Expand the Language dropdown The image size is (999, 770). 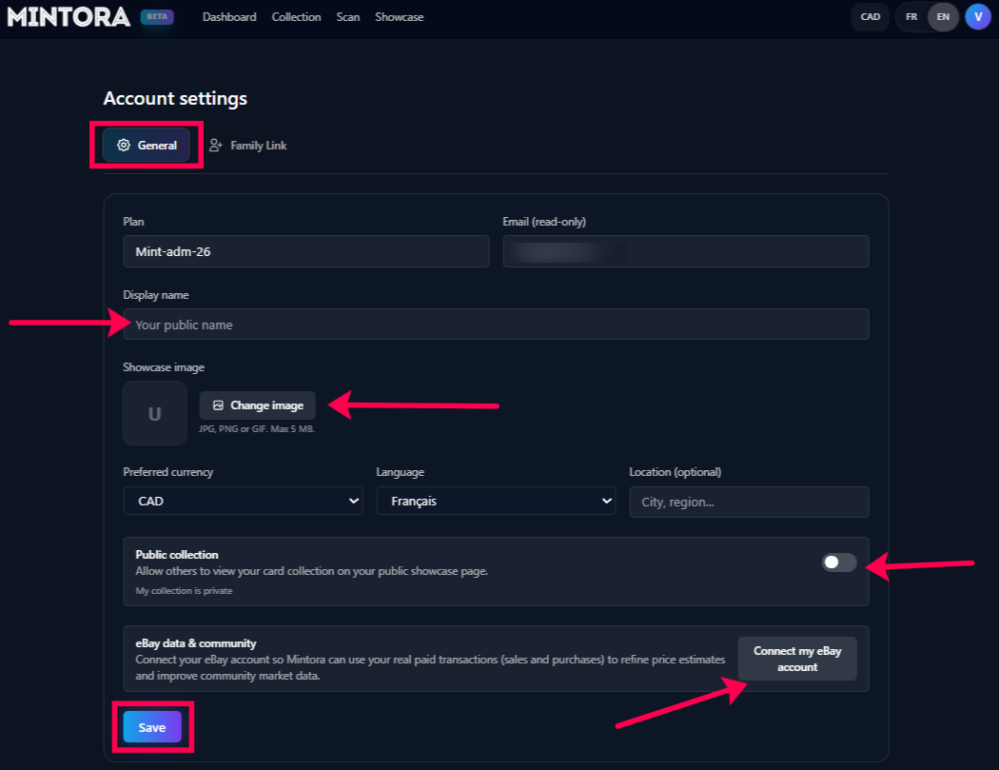click(x=496, y=501)
